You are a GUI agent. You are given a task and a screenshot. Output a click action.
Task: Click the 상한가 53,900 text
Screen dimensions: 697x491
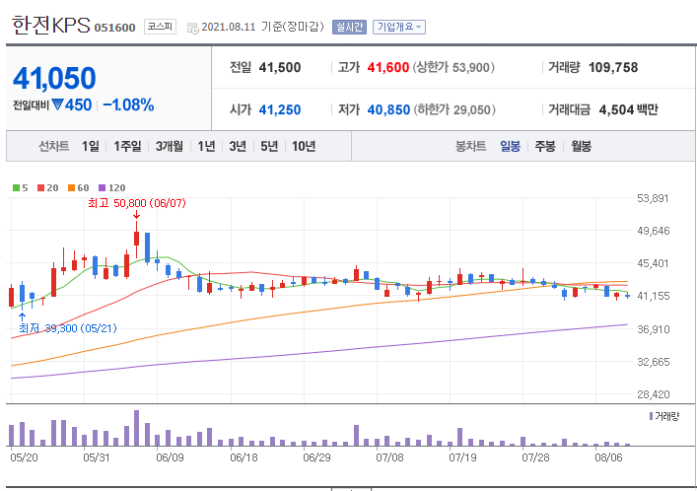click(453, 67)
